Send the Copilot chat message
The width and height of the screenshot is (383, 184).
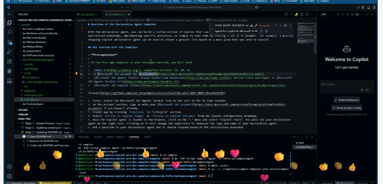(367, 90)
